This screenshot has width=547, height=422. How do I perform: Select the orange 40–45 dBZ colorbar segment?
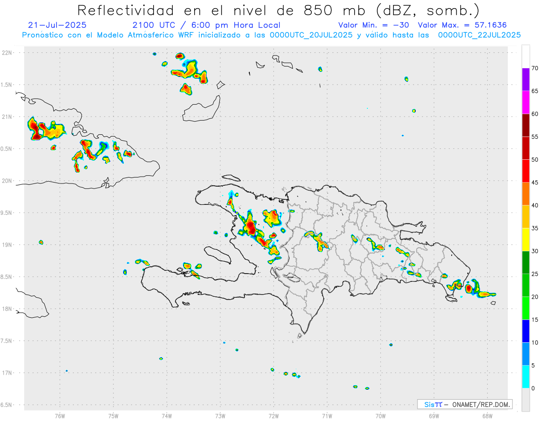click(x=526, y=194)
